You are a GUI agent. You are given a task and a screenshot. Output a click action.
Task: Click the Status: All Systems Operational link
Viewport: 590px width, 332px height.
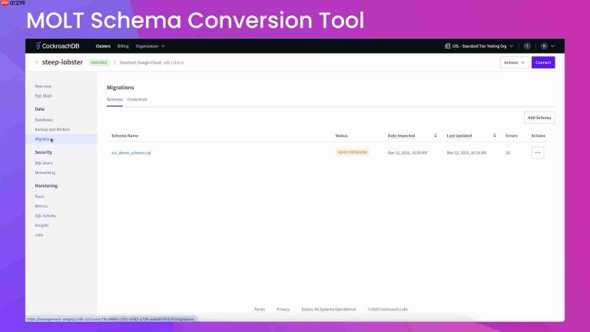329,310
